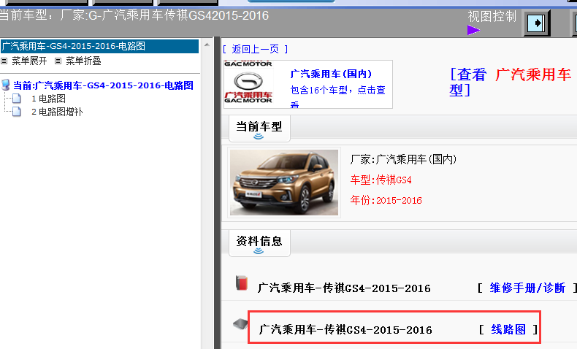Click the GS4 car thumbnail image
Image resolution: width=577 pixels, height=349 pixels.
click(284, 183)
